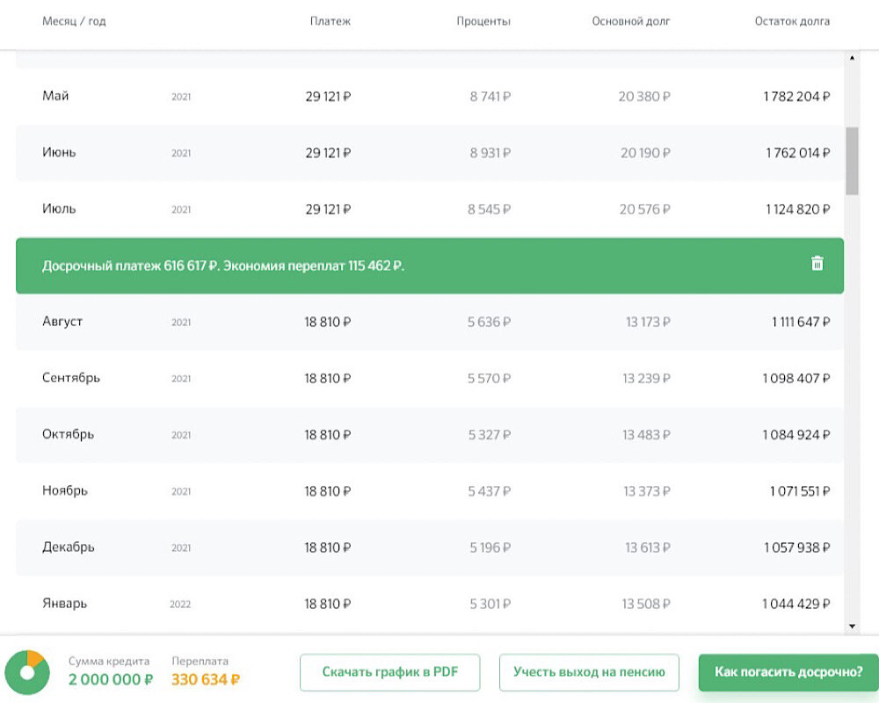The width and height of the screenshot is (879, 703).
Task: Click the overpayment amount 330 634 ₽
Action: tap(206, 679)
